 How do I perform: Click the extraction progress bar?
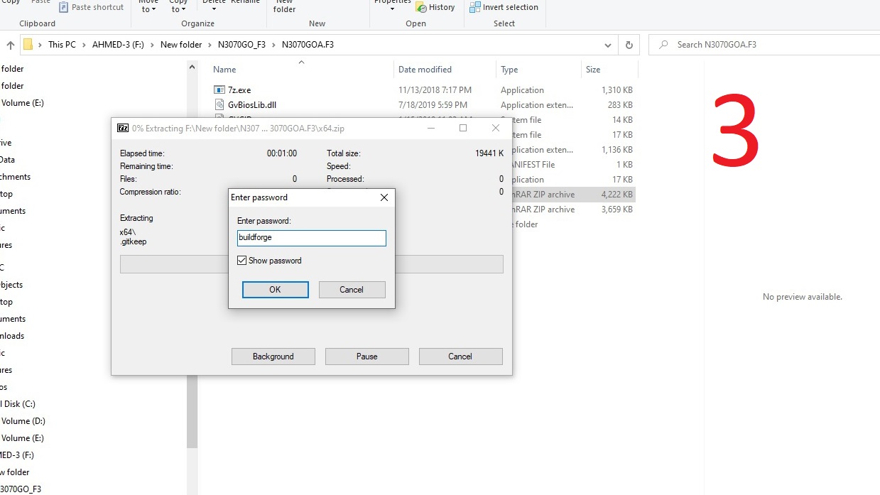click(x=447, y=264)
